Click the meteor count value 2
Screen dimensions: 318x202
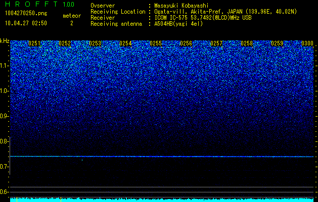[x=72, y=23]
